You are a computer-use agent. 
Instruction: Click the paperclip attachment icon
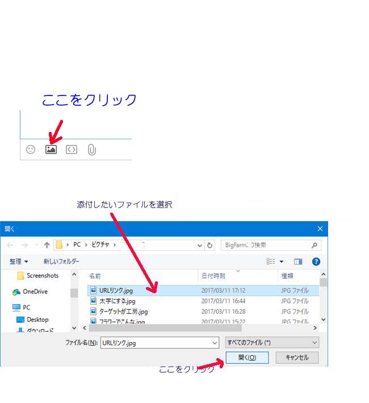point(91,149)
